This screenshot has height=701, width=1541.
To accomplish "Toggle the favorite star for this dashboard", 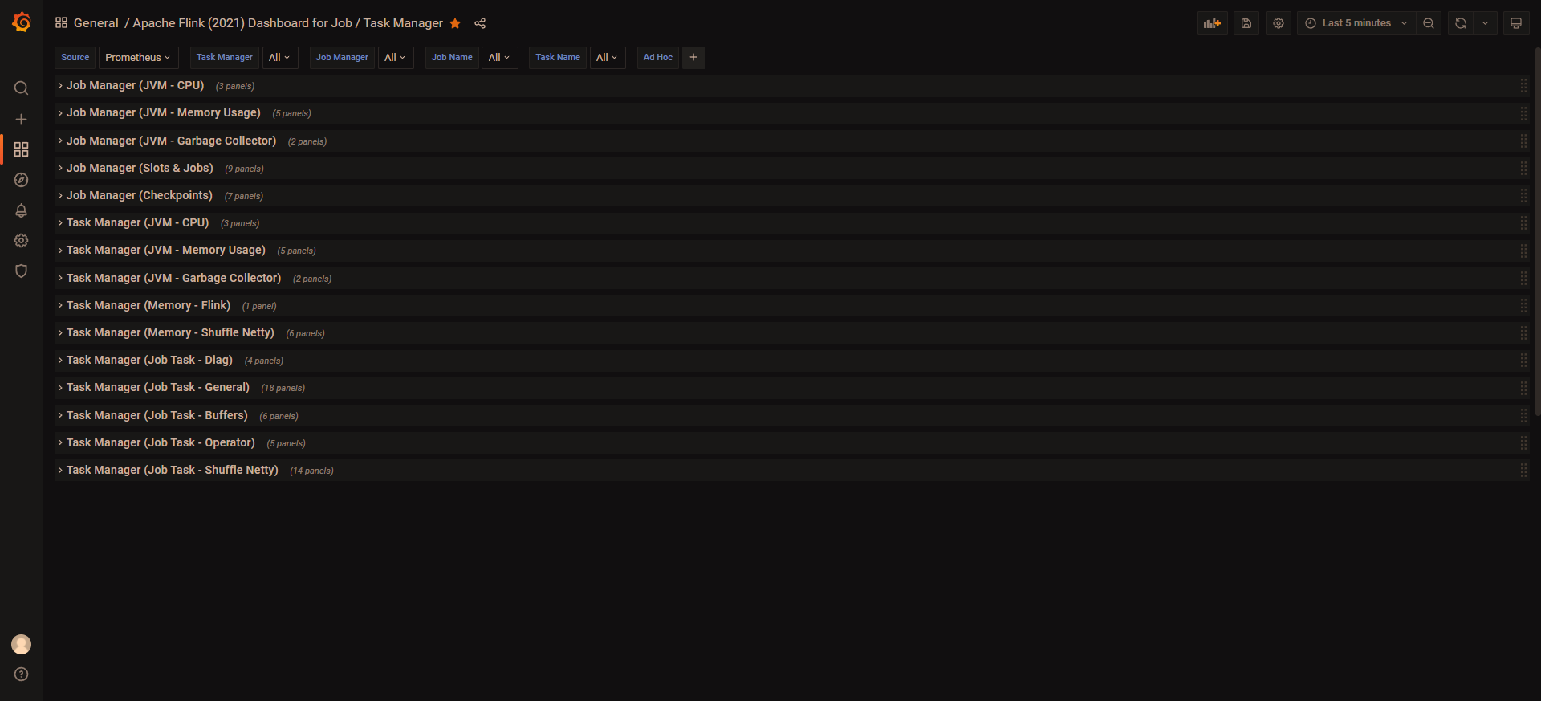I will (455, 23).
